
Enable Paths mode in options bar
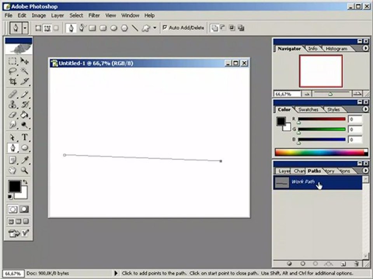[47, 28]
